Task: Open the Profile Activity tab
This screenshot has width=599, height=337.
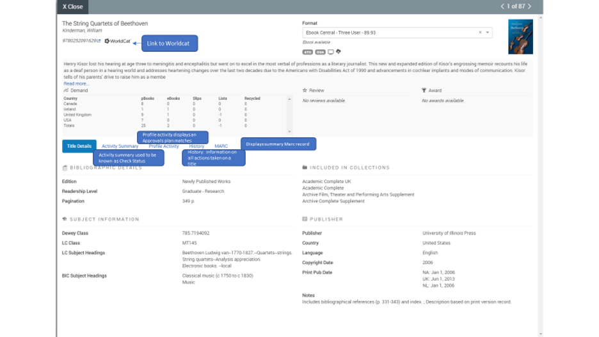Action: coord(163,146)
